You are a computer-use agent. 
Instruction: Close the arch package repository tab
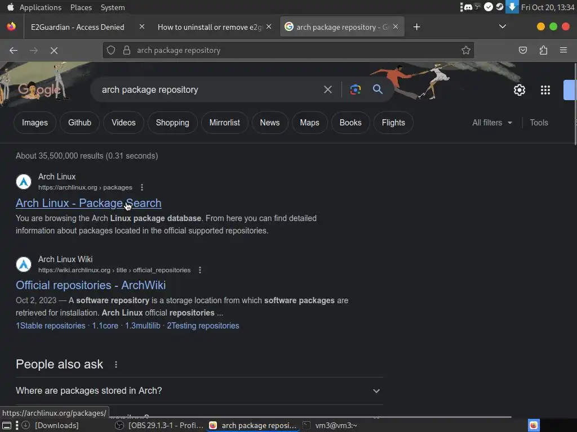pos(396,26)
